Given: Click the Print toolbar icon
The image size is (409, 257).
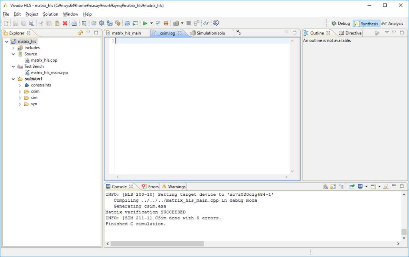Looking at the screenshot, I should click(x=74, y=23).
